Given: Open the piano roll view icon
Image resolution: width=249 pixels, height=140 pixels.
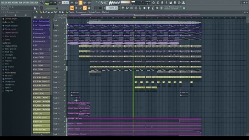Looking at the screenshot, I should coord(127,8).
